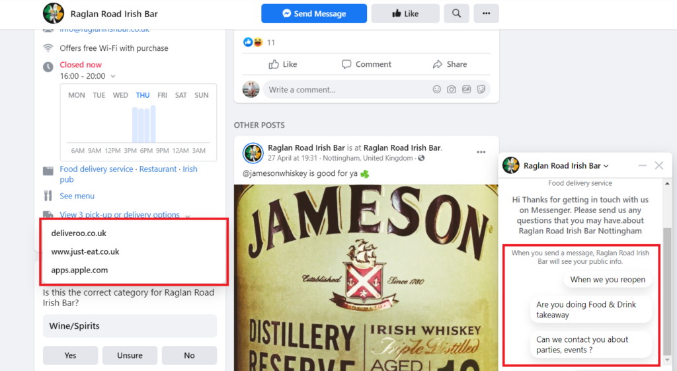The height and width of the screenshot is (371, 677).
Task: Add a GIF to the comment
Action: (x=466, y=89)
